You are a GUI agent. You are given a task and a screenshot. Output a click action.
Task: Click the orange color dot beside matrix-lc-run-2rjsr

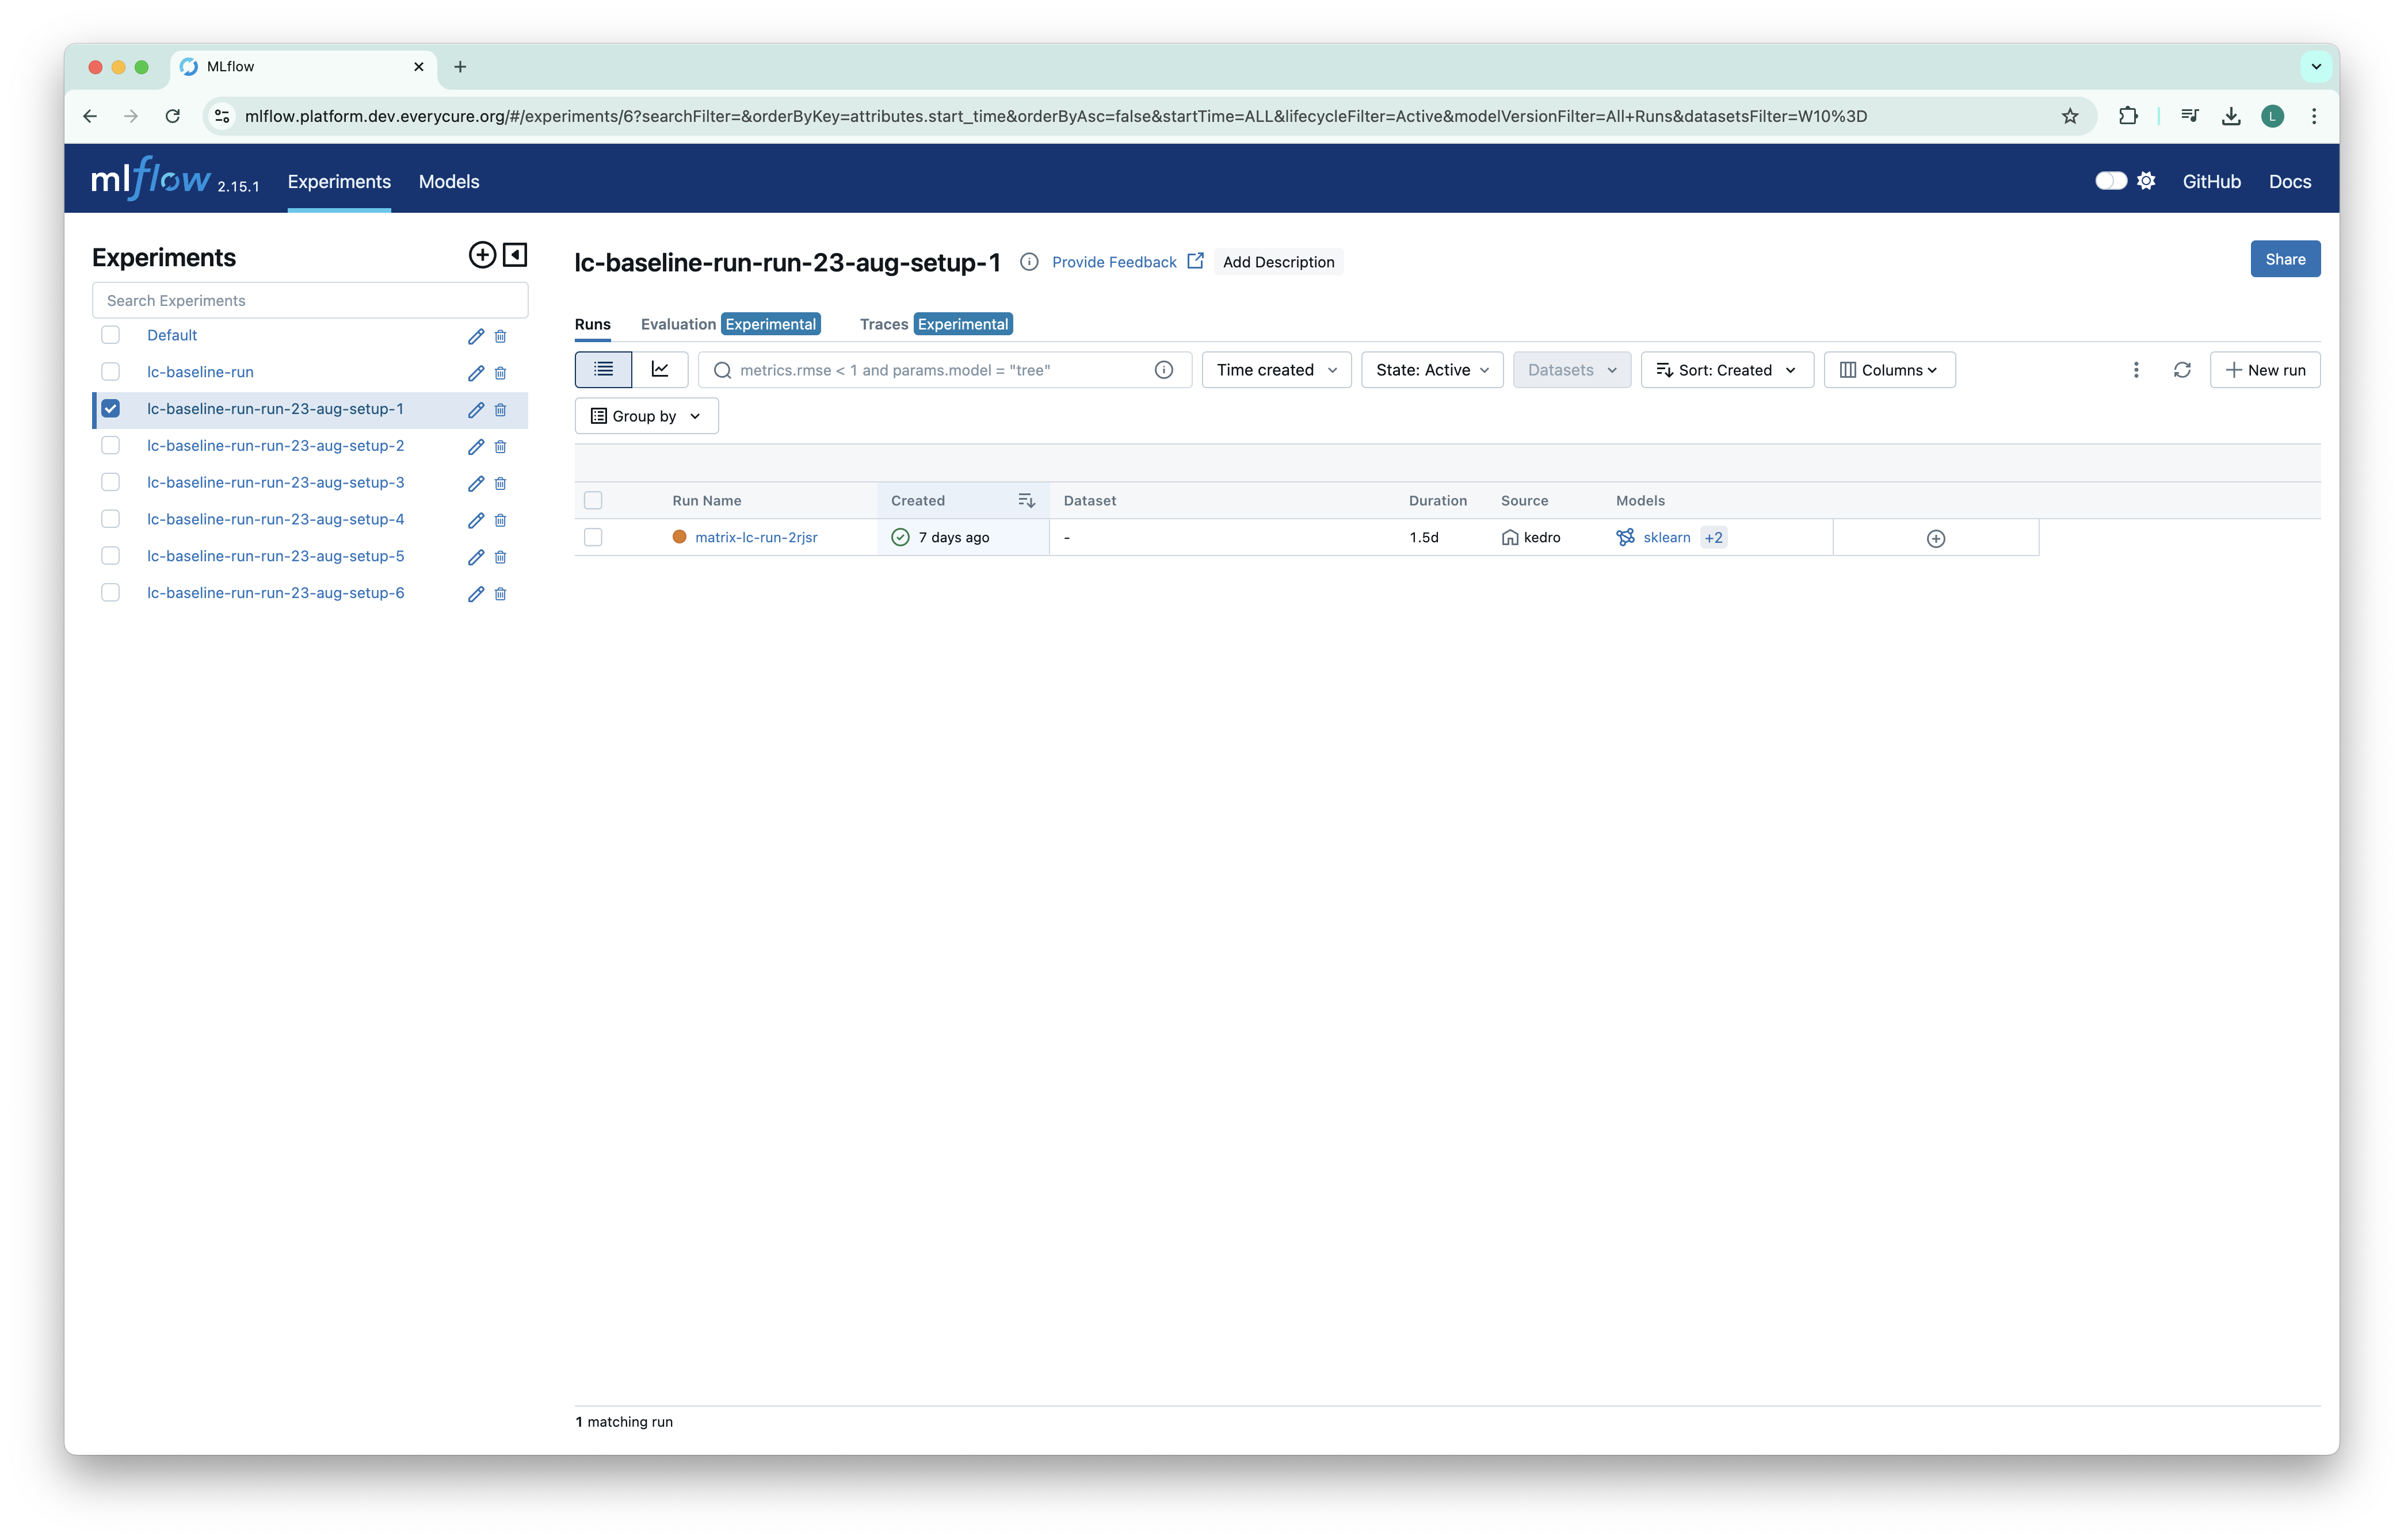coord(680,537)
